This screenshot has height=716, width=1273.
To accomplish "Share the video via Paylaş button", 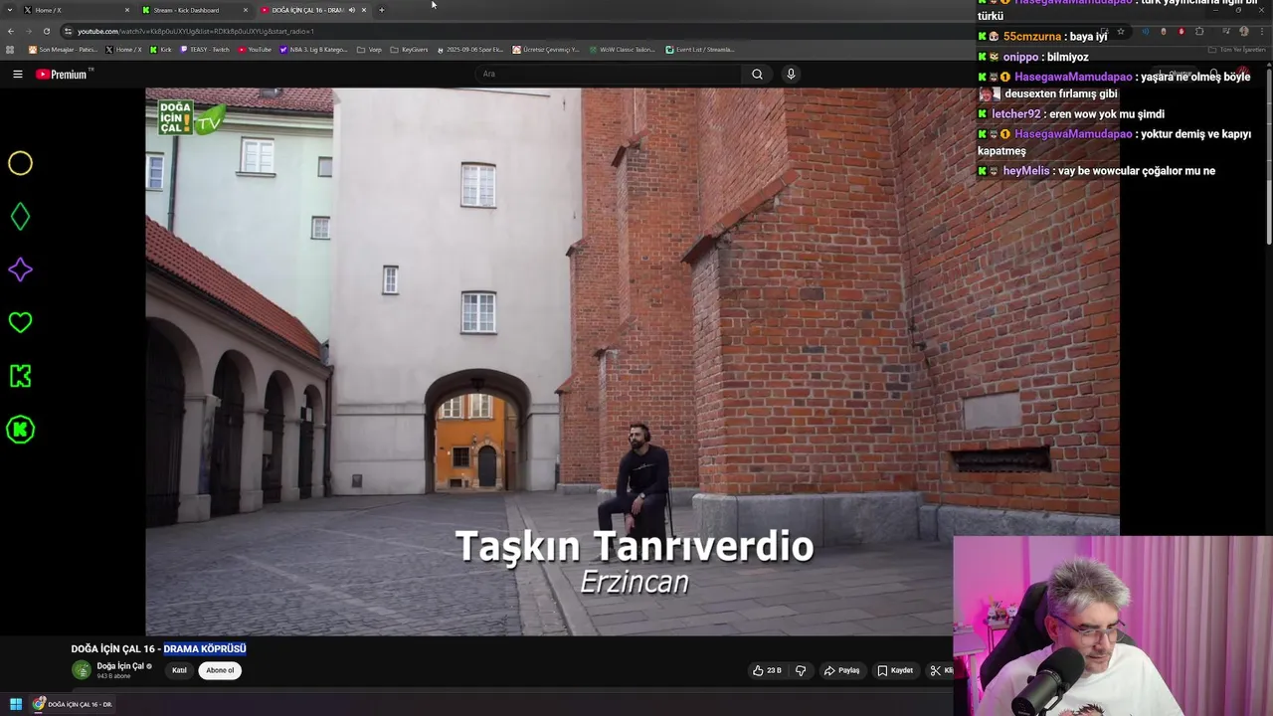I will (x=841, y=670).
